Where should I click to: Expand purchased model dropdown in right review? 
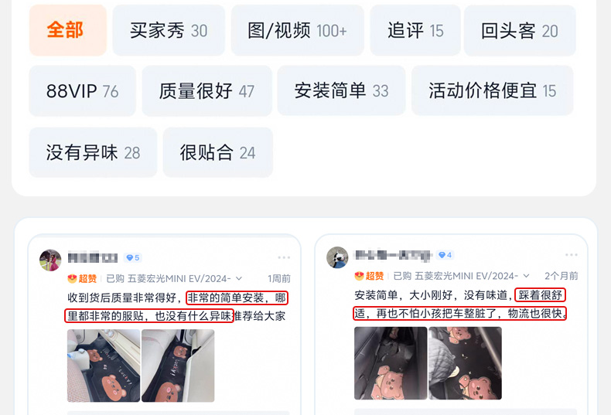click(527, 276)
